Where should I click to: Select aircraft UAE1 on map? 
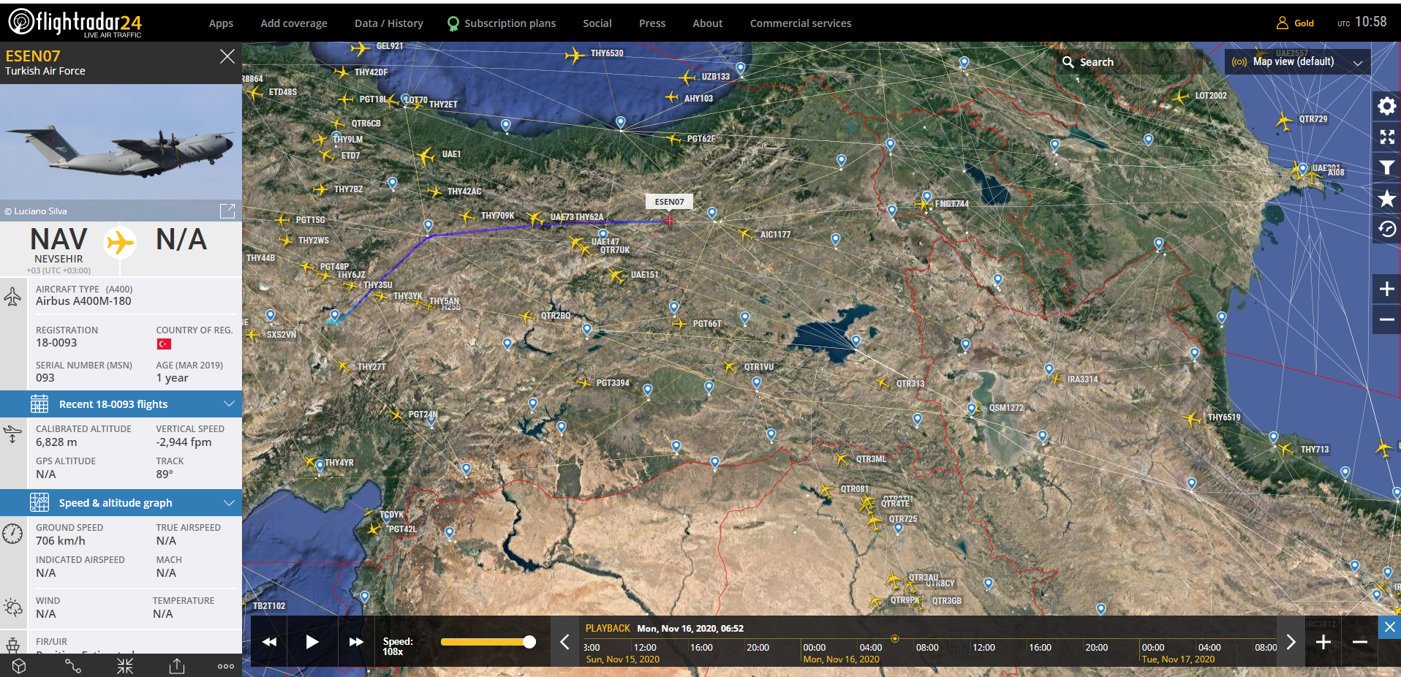(426, 156)
